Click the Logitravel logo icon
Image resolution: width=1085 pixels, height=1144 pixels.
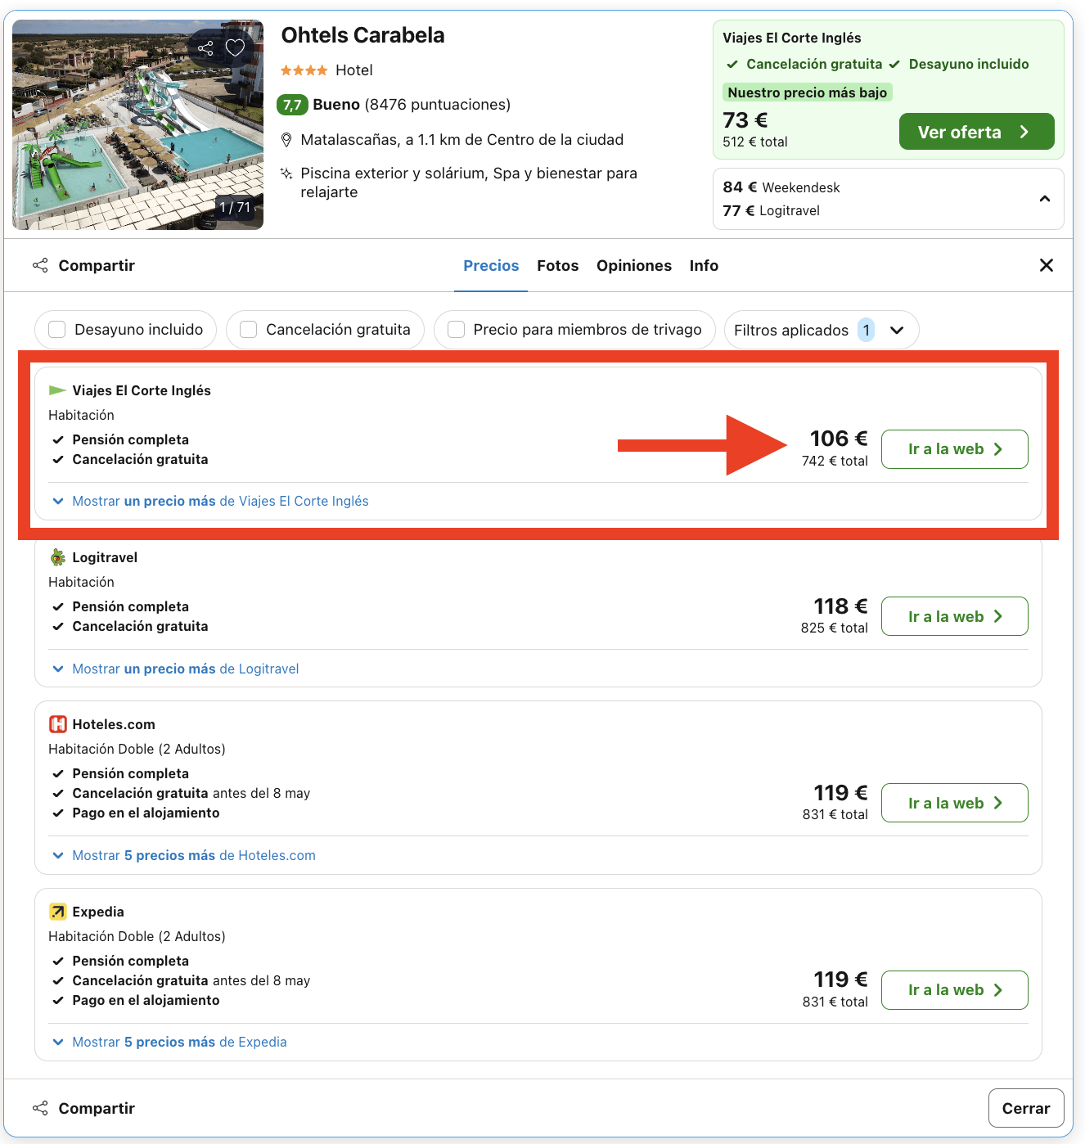(x=57, y=557)
